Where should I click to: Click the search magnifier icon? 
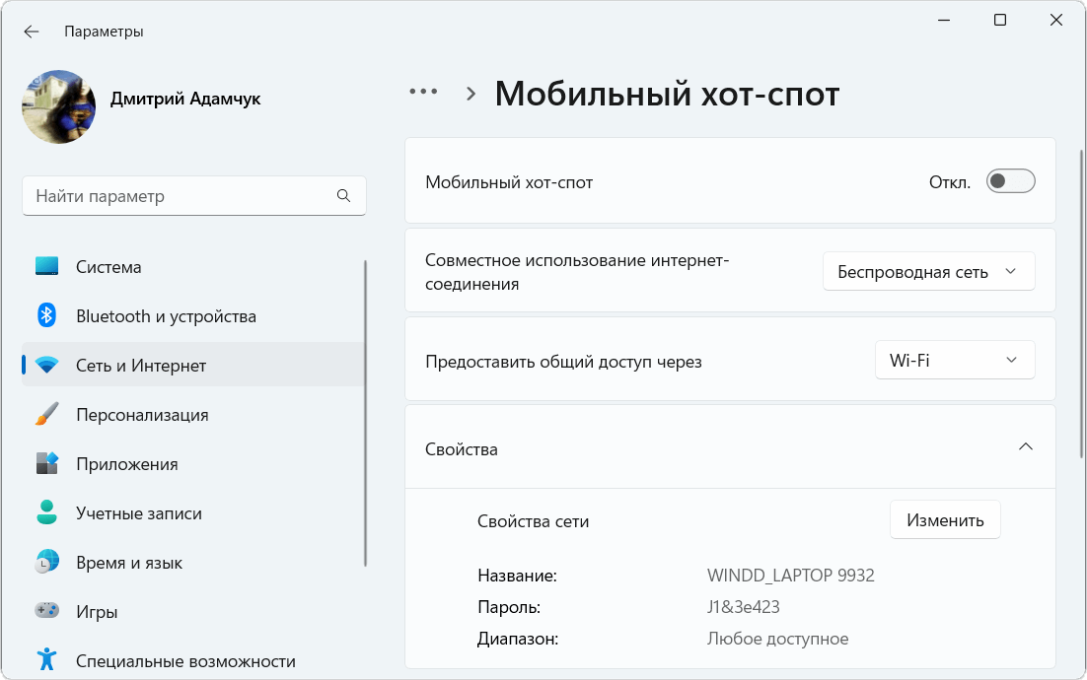(x=343, y=196)
